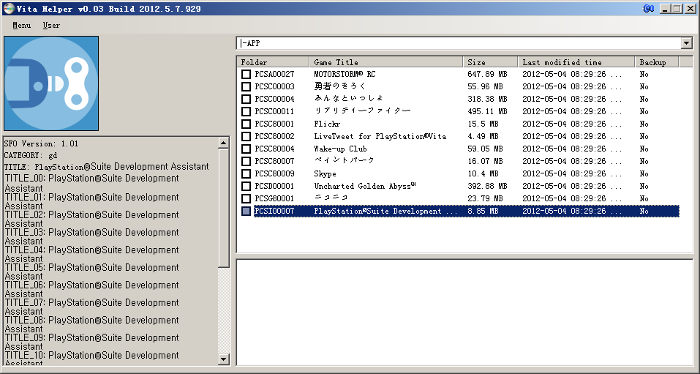Sort by Backup column header
This screenshot has height=374, width=700.
[x=656, y=62]
